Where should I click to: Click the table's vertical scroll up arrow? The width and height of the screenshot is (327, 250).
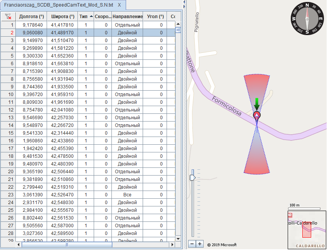[178, 24]
